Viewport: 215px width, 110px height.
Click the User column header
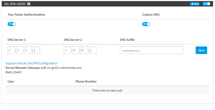[11, 81]
